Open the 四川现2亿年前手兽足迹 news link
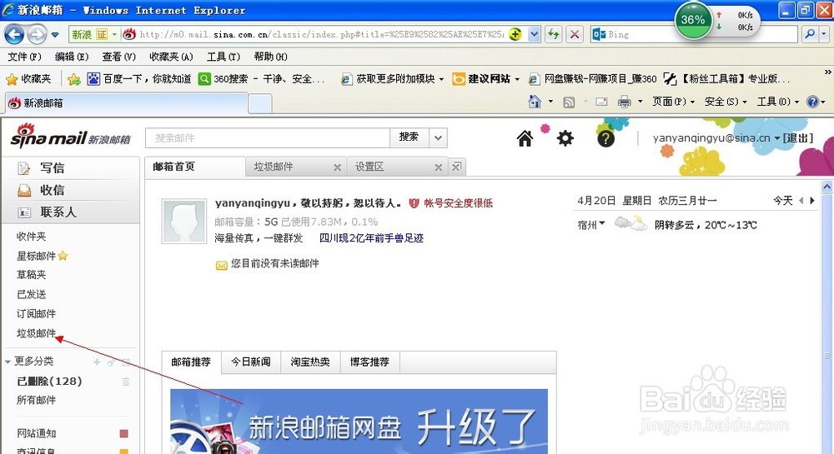 click(x=371, y=238)
